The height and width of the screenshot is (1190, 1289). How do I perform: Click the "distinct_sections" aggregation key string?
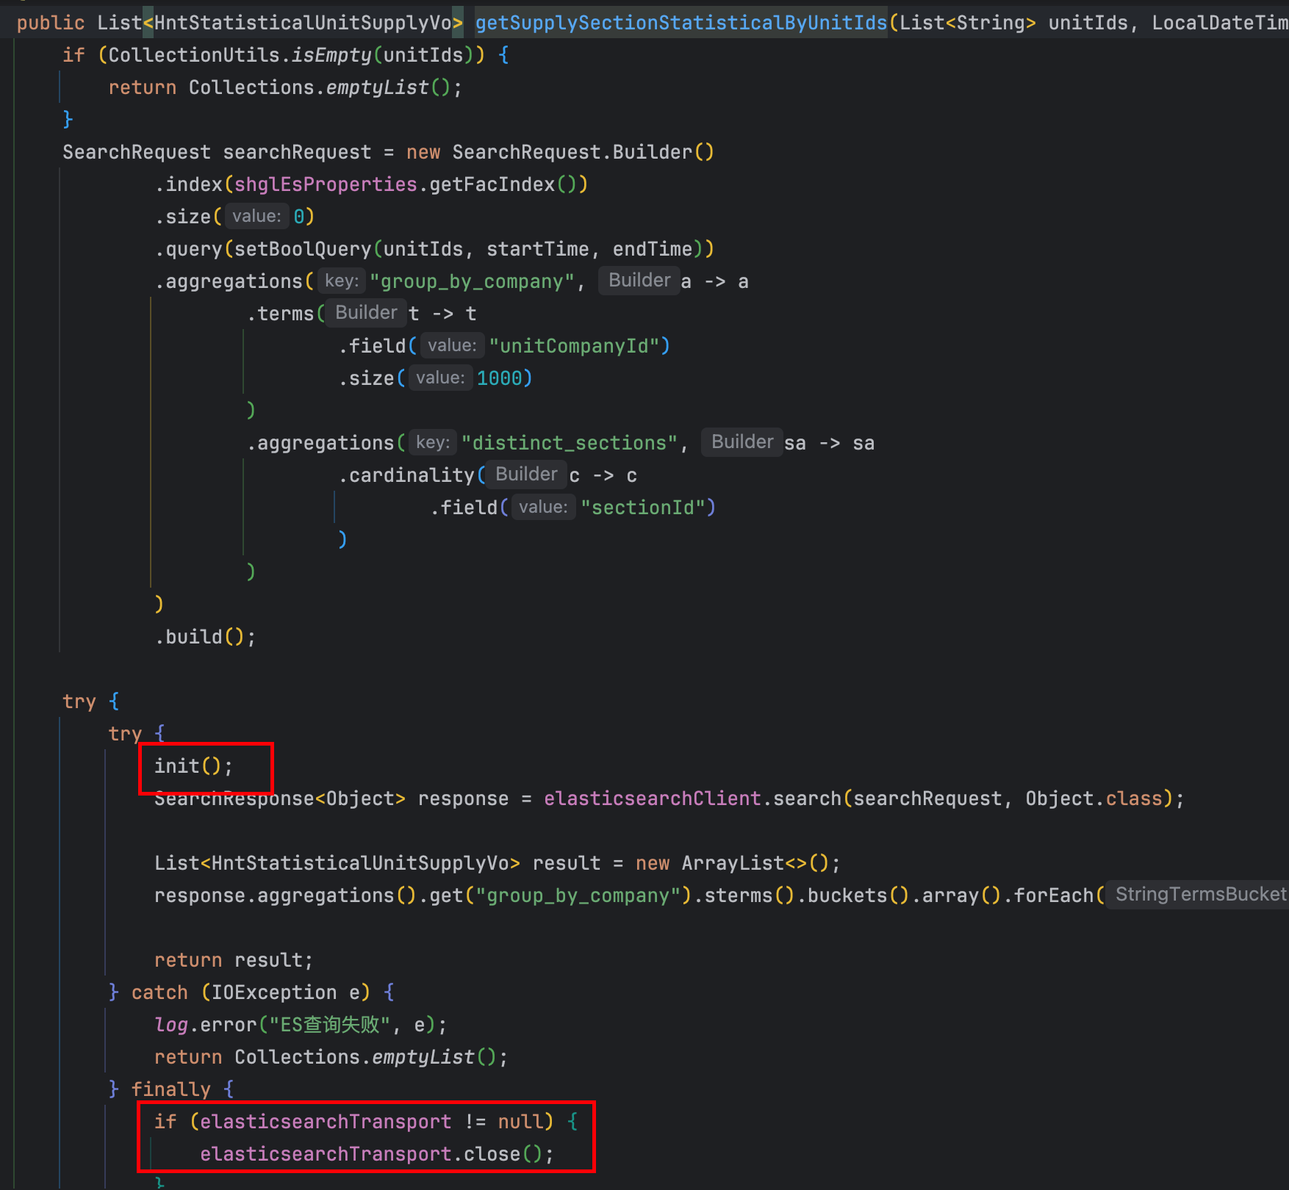(569, 443)
